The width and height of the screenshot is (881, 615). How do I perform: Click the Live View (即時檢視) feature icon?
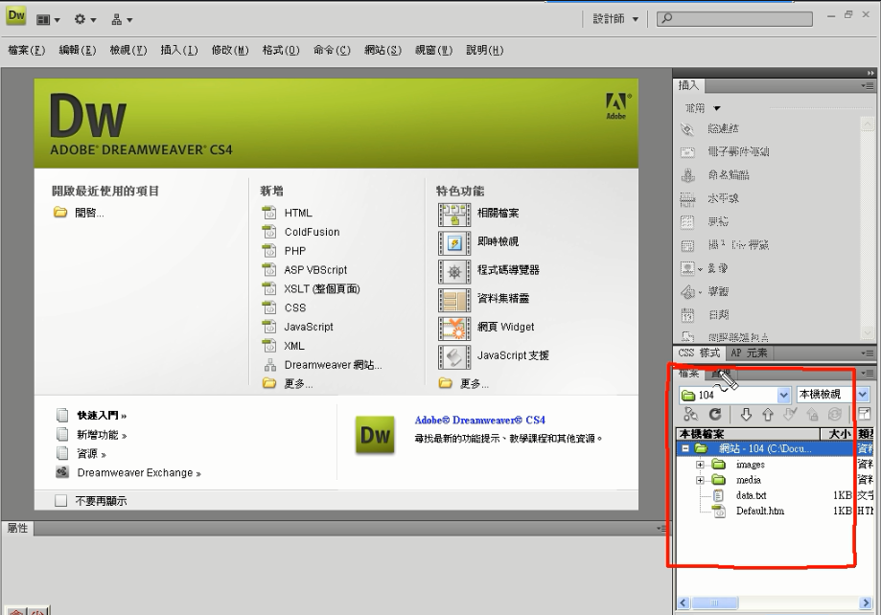click(x=454, y=243)
